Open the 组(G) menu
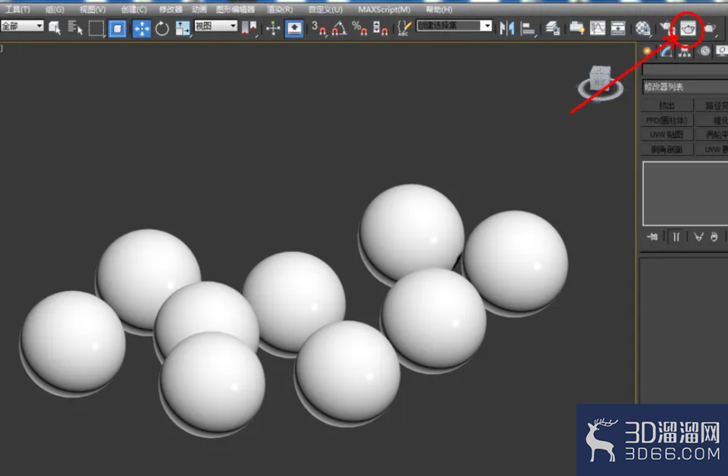 pos(55,9)
